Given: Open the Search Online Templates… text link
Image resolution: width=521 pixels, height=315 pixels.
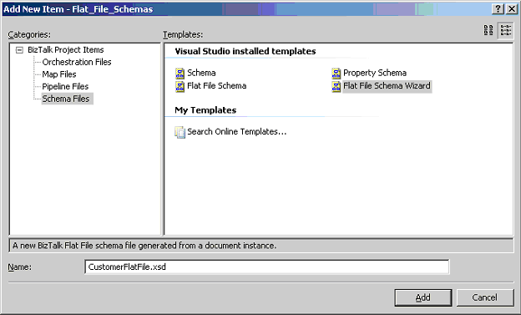Looking at the screenshot, I should [x=236, y=132].
